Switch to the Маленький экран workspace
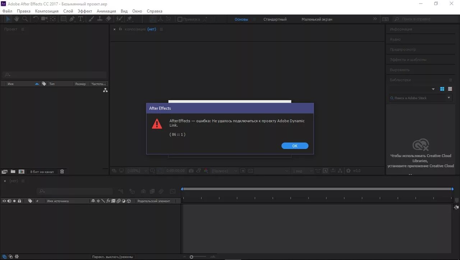 click(x=317, y=19)
